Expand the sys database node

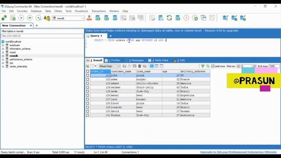point(3,63)
